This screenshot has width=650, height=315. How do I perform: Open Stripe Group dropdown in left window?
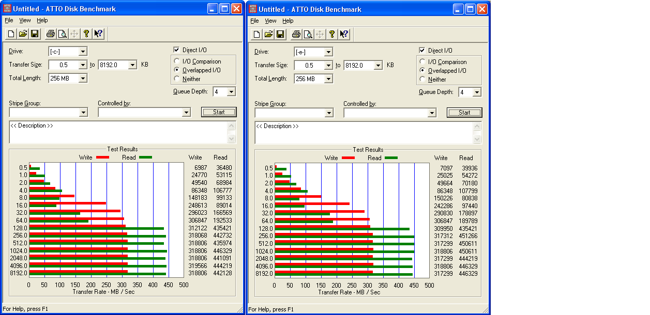(83, 113)
